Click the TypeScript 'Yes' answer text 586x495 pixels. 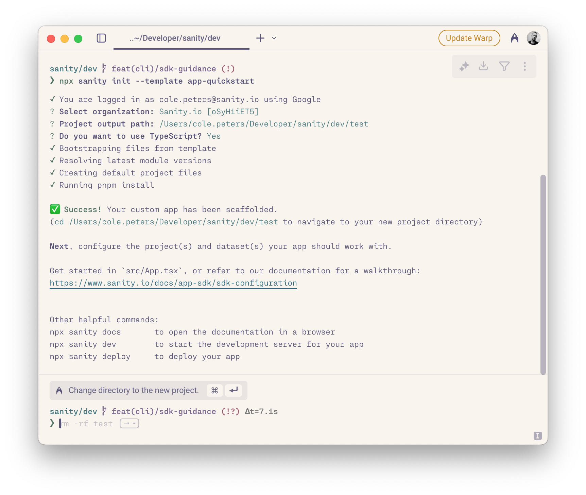(x=214, y=136)
